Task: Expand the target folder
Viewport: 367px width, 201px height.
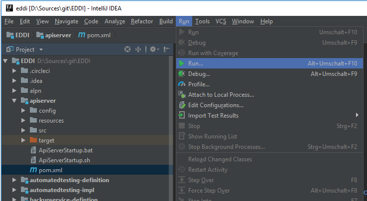Action: tap(23, 140)
